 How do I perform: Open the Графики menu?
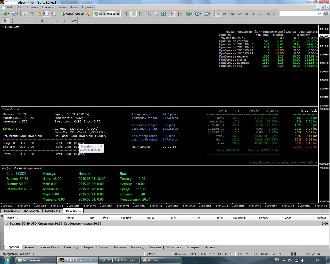(48, 7)
